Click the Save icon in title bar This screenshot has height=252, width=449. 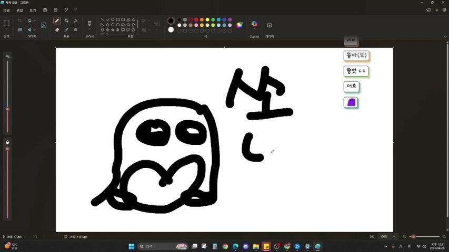click(x=45, y=10)
